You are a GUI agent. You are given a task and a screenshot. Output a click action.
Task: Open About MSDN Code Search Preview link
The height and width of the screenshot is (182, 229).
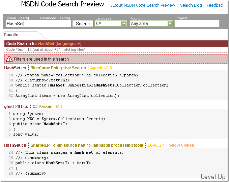click(x=143, y=5)
